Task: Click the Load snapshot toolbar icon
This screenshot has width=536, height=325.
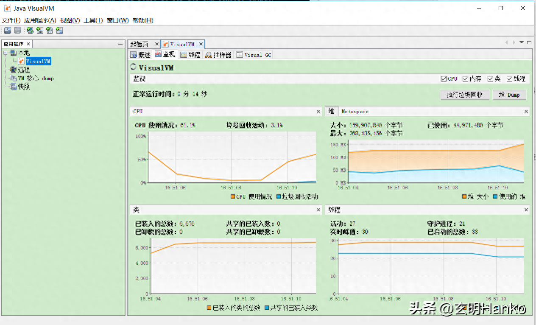Action: point(8,31)
